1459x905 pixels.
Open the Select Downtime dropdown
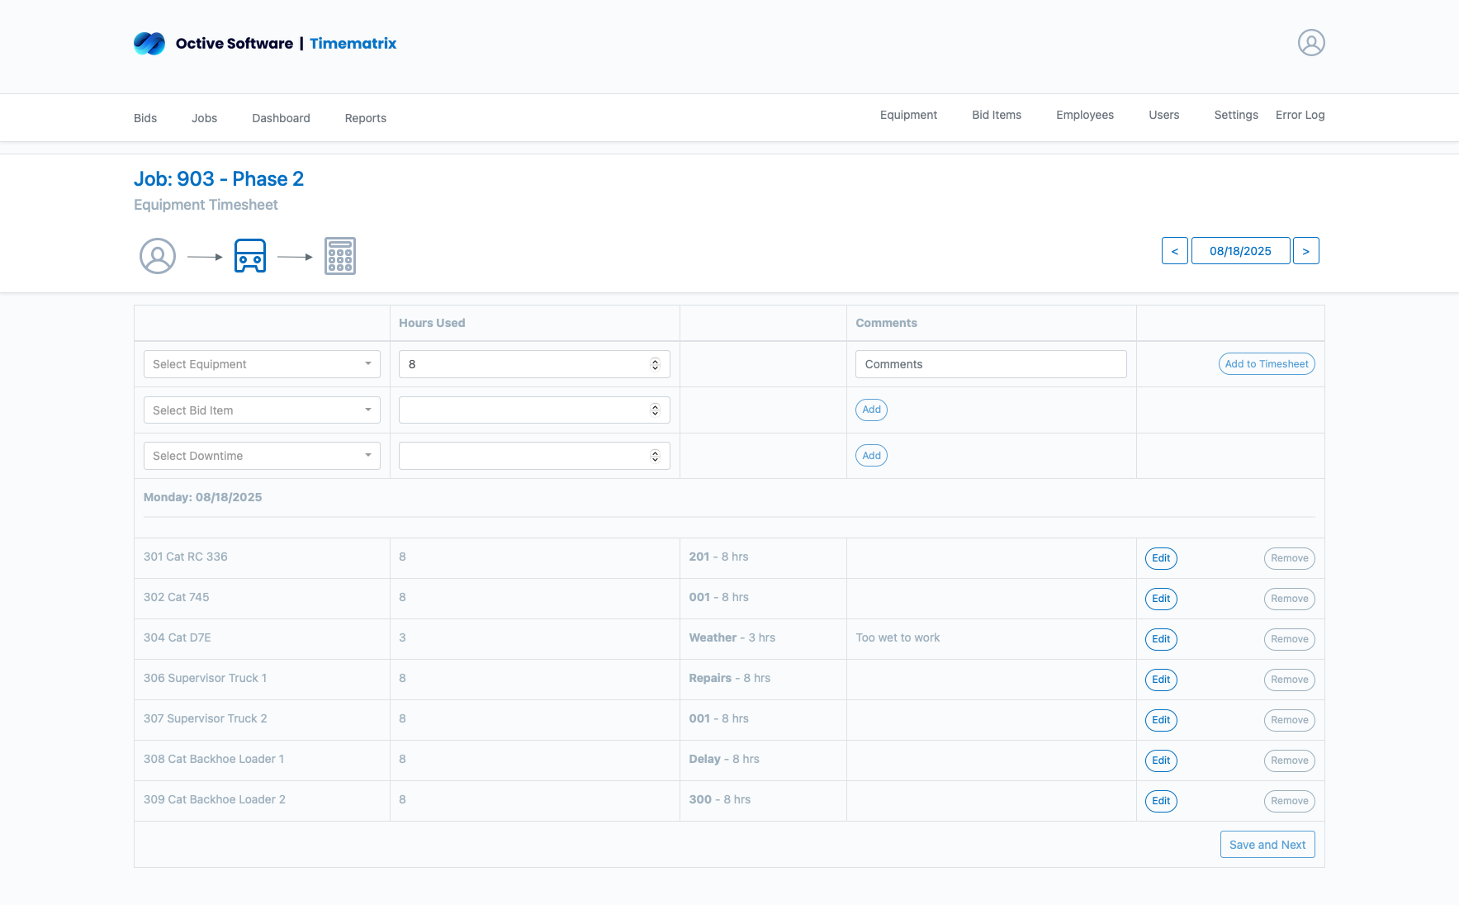(x=262, y=456)
